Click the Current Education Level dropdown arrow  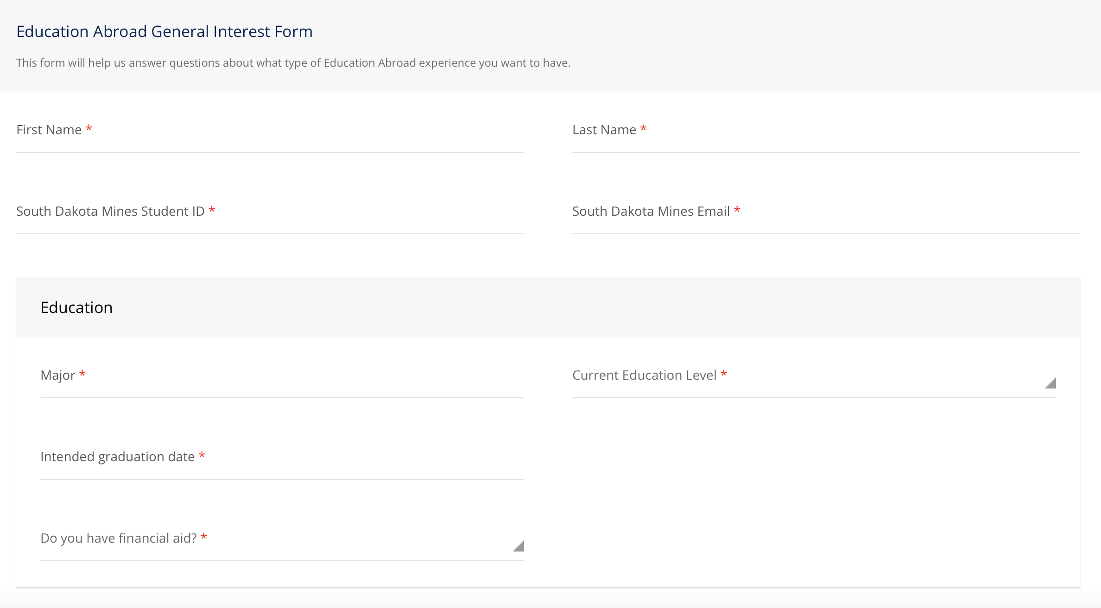coord(1050,383)
